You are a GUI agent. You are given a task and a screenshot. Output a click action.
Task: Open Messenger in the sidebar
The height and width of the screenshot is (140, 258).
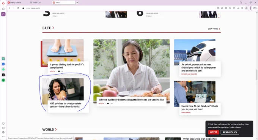(x=3, y=64)
